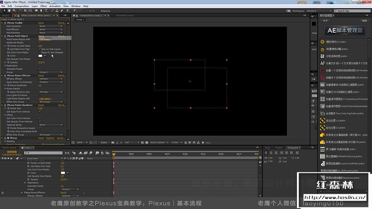Select the Rectangle shape tool

point(36,11)
